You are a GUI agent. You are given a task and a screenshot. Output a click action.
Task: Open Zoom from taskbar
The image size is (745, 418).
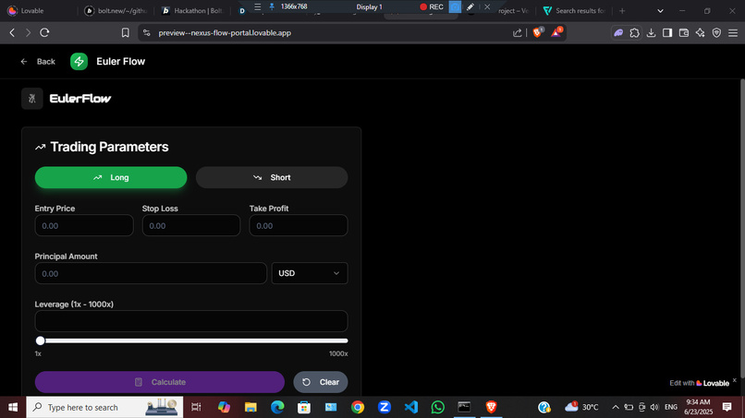coord(385,407)
